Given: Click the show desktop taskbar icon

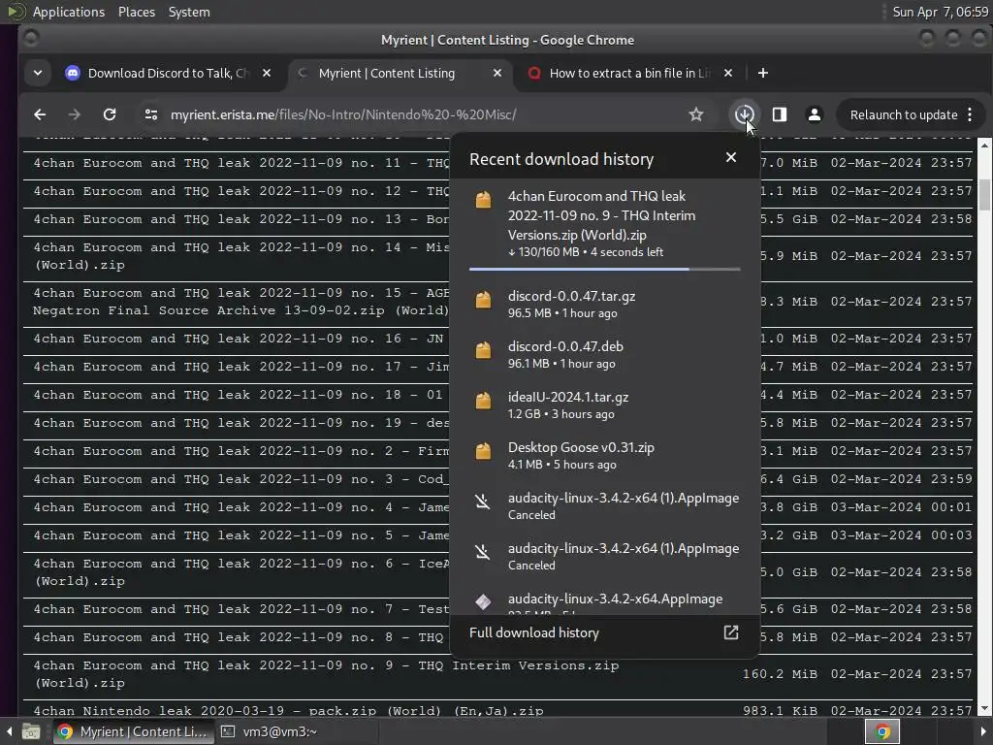Looking at the screenshot, I should 30,731.
